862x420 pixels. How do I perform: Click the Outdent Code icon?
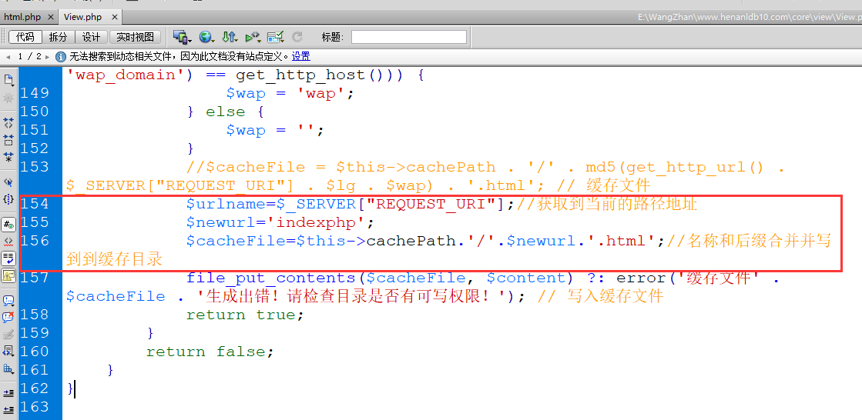coord(8,409)
